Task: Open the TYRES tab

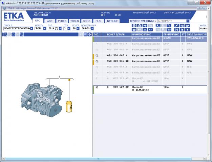Action: pyautogui.click(x=62, y=21)
